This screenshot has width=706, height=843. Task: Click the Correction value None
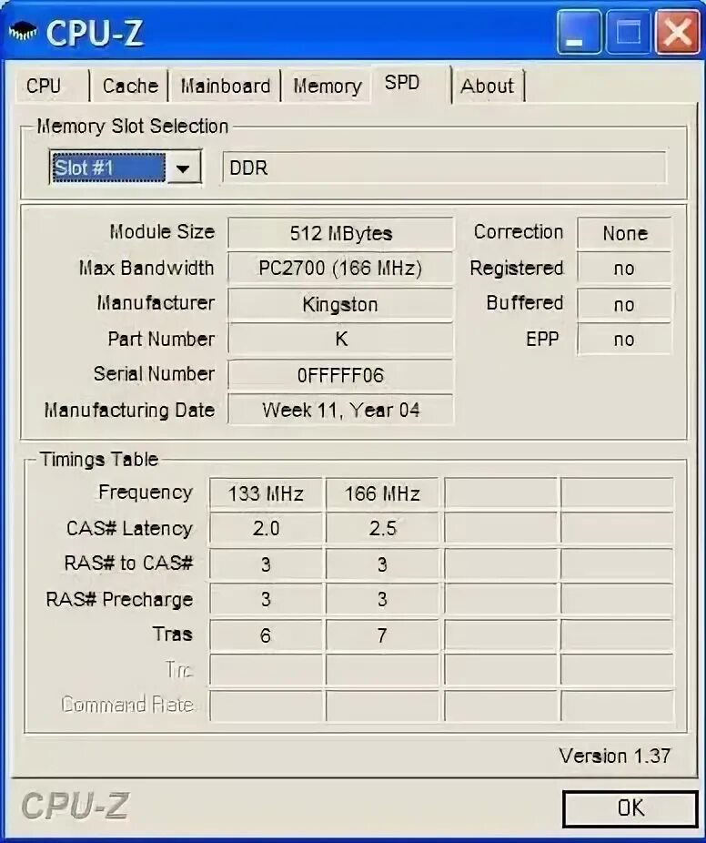[x=624, y=233]
